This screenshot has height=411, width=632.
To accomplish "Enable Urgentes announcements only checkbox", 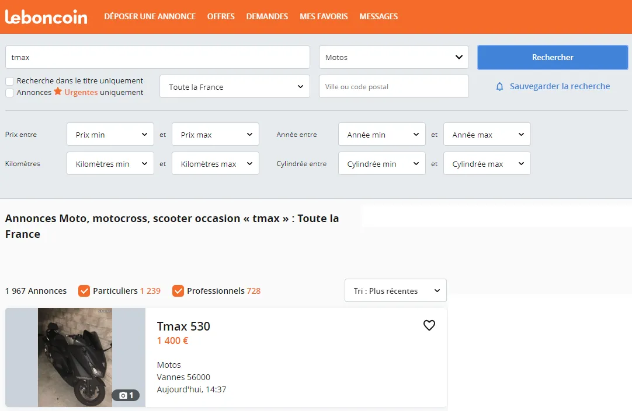I will 10,93.
